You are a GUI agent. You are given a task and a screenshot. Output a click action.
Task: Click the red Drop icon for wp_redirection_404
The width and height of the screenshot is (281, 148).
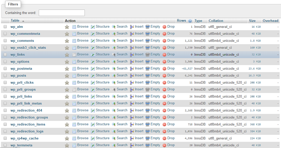point(164,111)
